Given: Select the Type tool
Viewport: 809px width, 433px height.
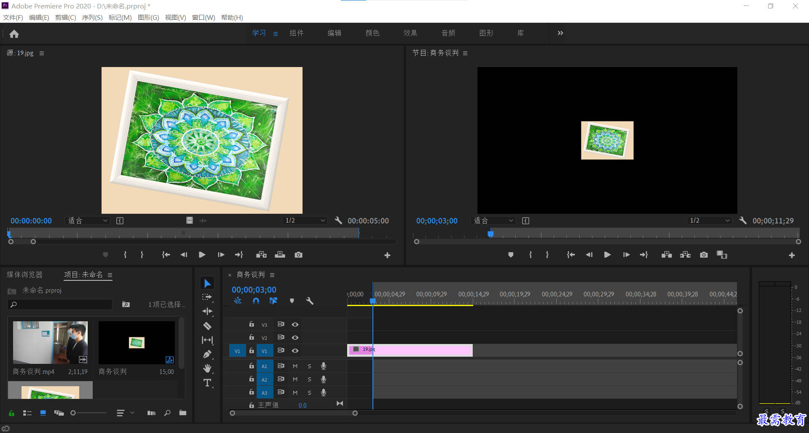Looking at the screenshot, I should pyautogui.click(x=207, y=383).
